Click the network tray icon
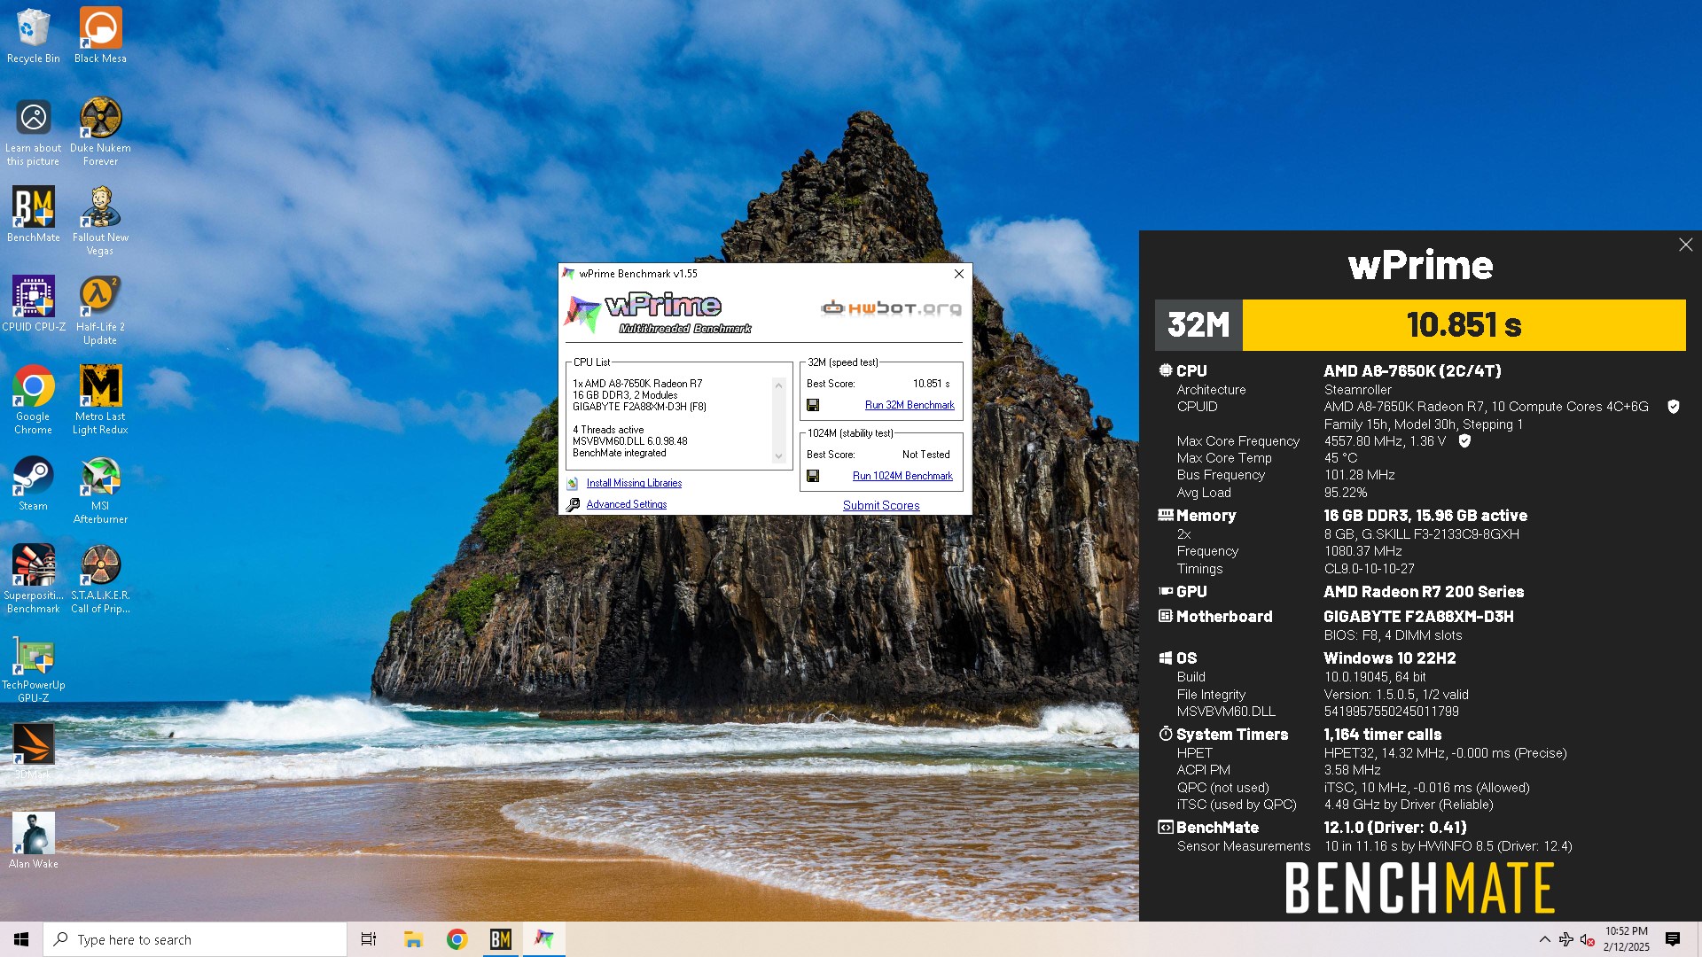 tap(1565, 939)
